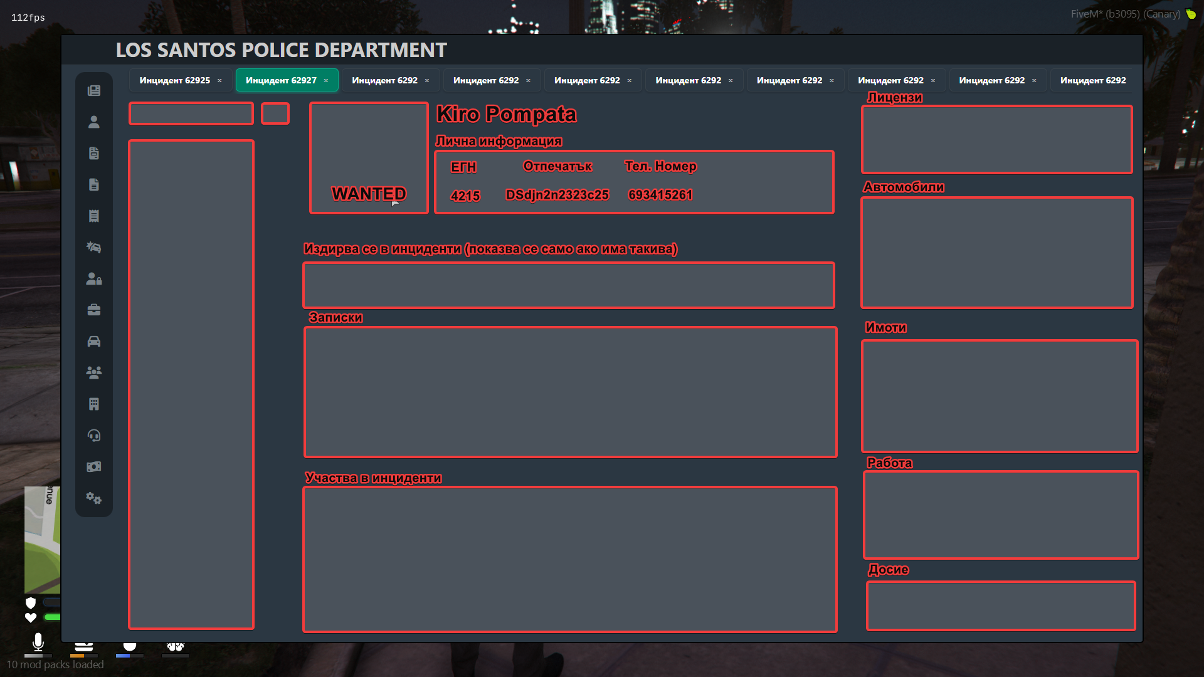The width and height of the screenshot is (1204, 677).
Task: Click the group of people icon
Action: (94, 373)
